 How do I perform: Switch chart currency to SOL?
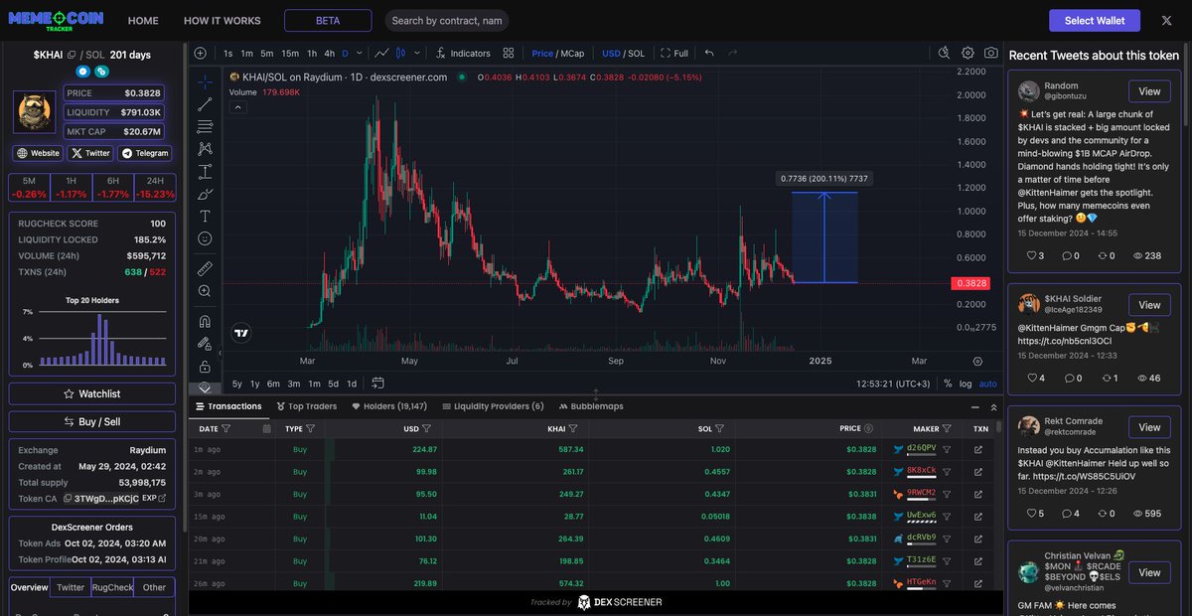coord(637,54)
